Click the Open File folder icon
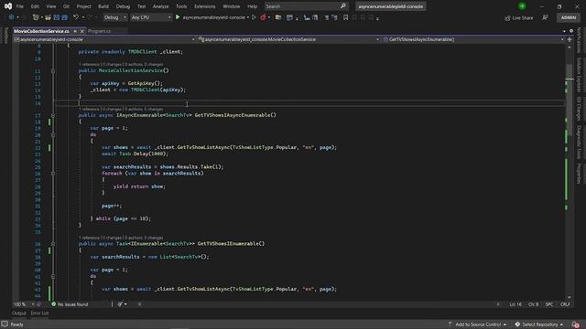 pyautogui.click(x=48, y=17)
